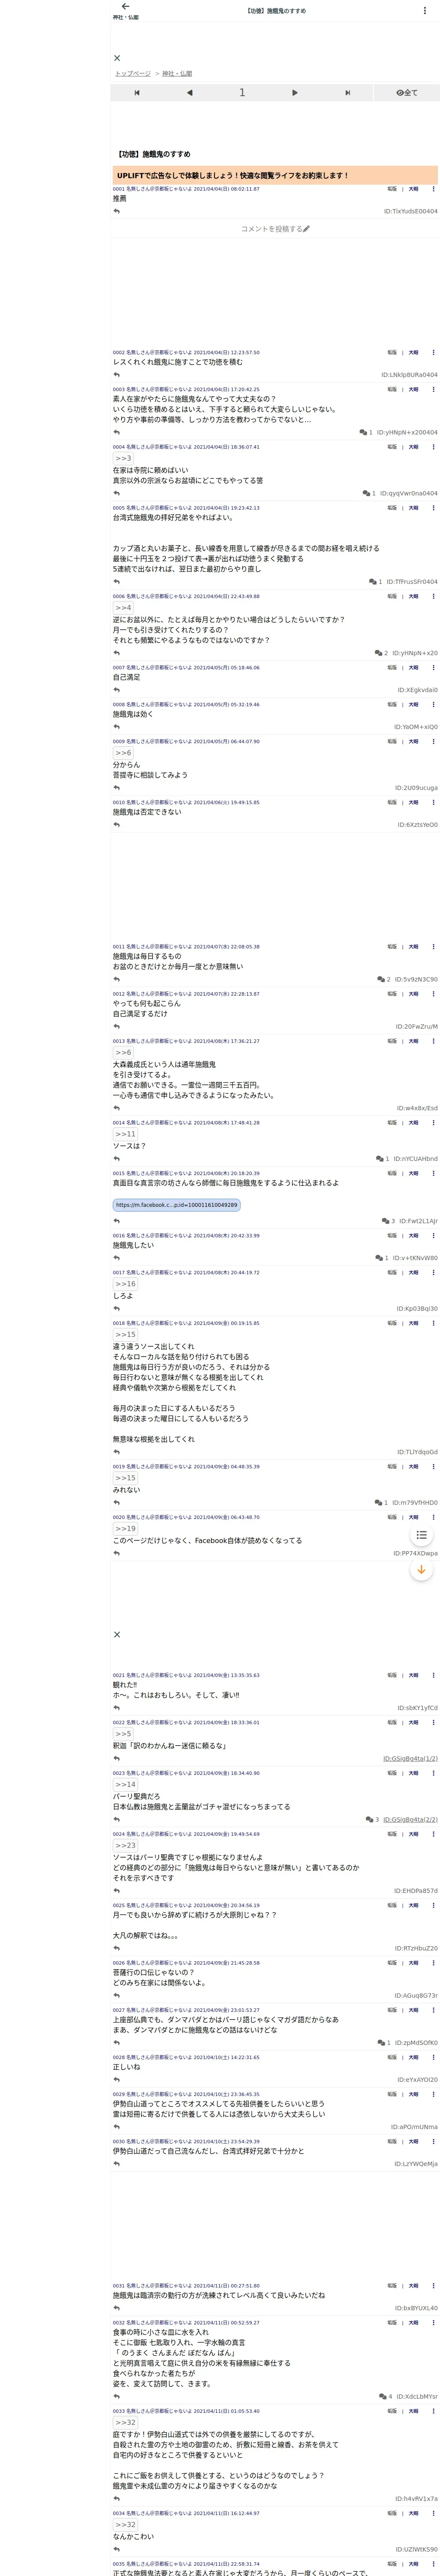Click 大量 on post 0031
Image resolution: width=440 pixels, height=2576 pixels.
click(413, 2286)
